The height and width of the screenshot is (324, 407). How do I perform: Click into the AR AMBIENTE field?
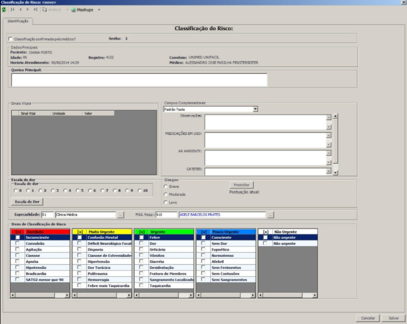(265, 158)
